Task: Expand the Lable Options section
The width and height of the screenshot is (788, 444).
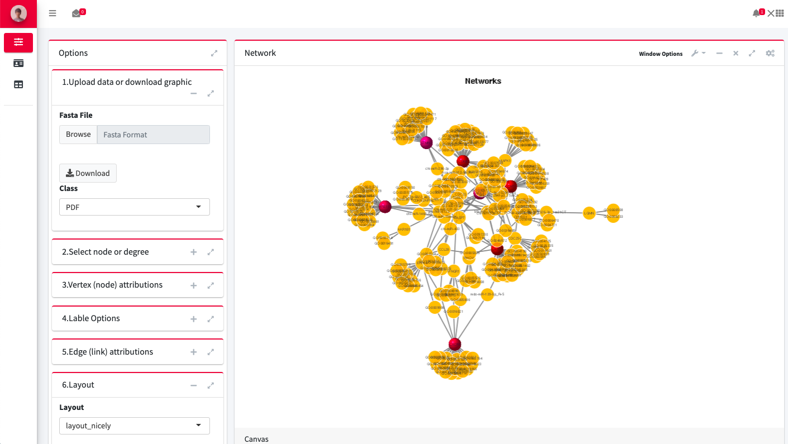Action: pyautogui.click(x=194, y=319)
